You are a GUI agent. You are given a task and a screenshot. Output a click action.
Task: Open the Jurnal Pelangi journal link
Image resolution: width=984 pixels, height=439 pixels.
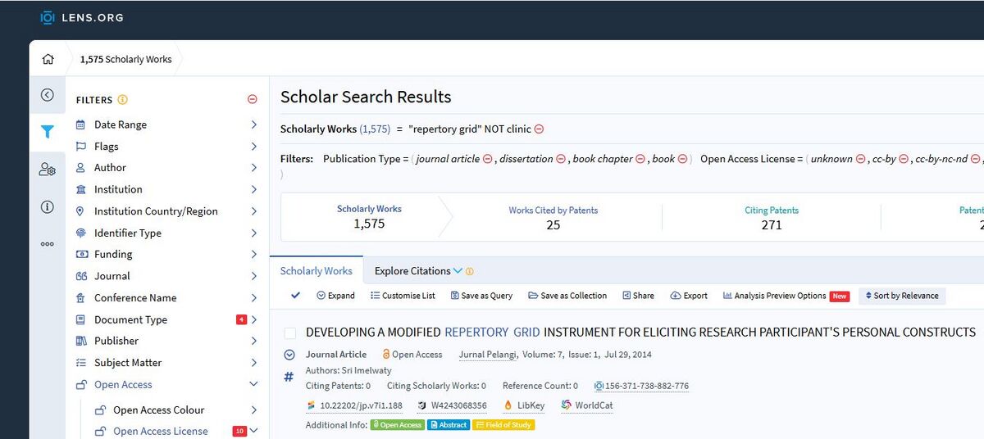[487, 355]
